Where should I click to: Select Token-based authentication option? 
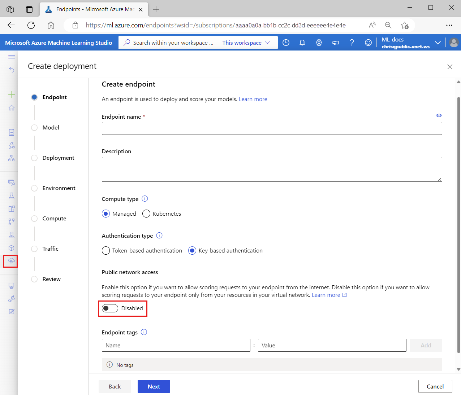106,251
